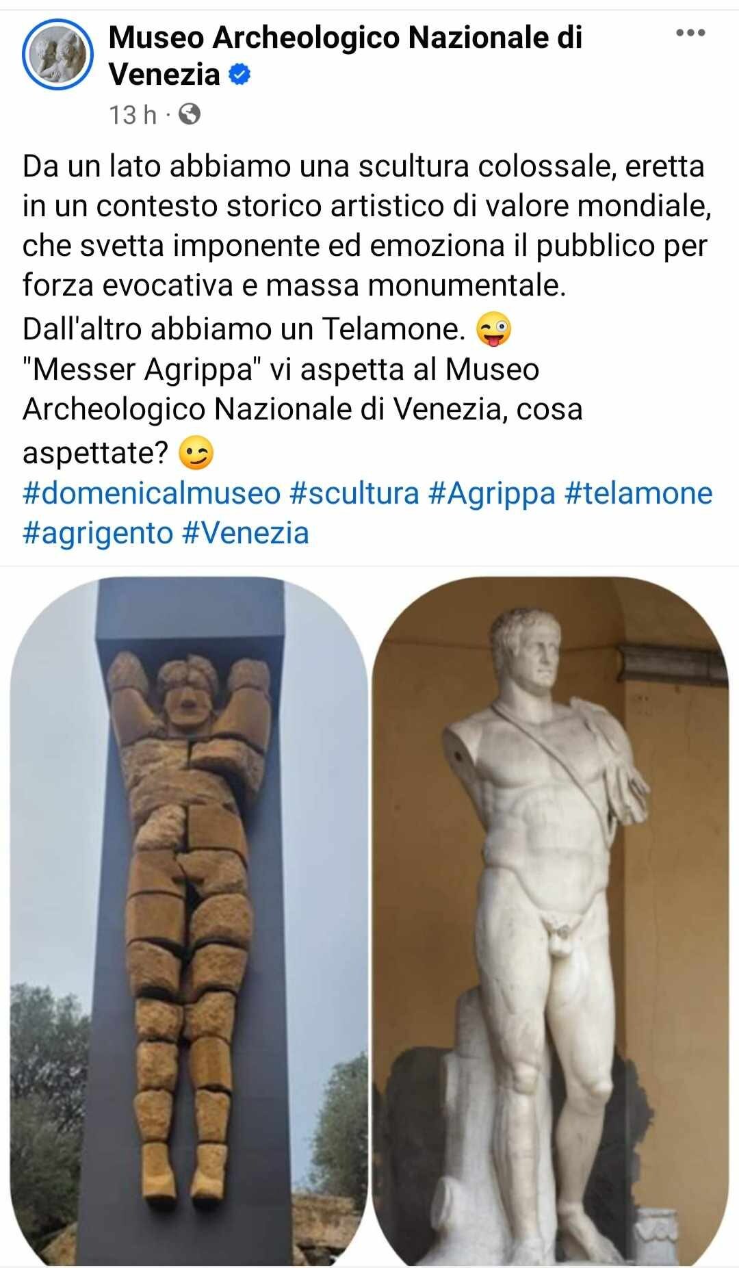739x1268 pixels.
Task: Open the #Venezia hashtag
Action: [x=246, y=533]
